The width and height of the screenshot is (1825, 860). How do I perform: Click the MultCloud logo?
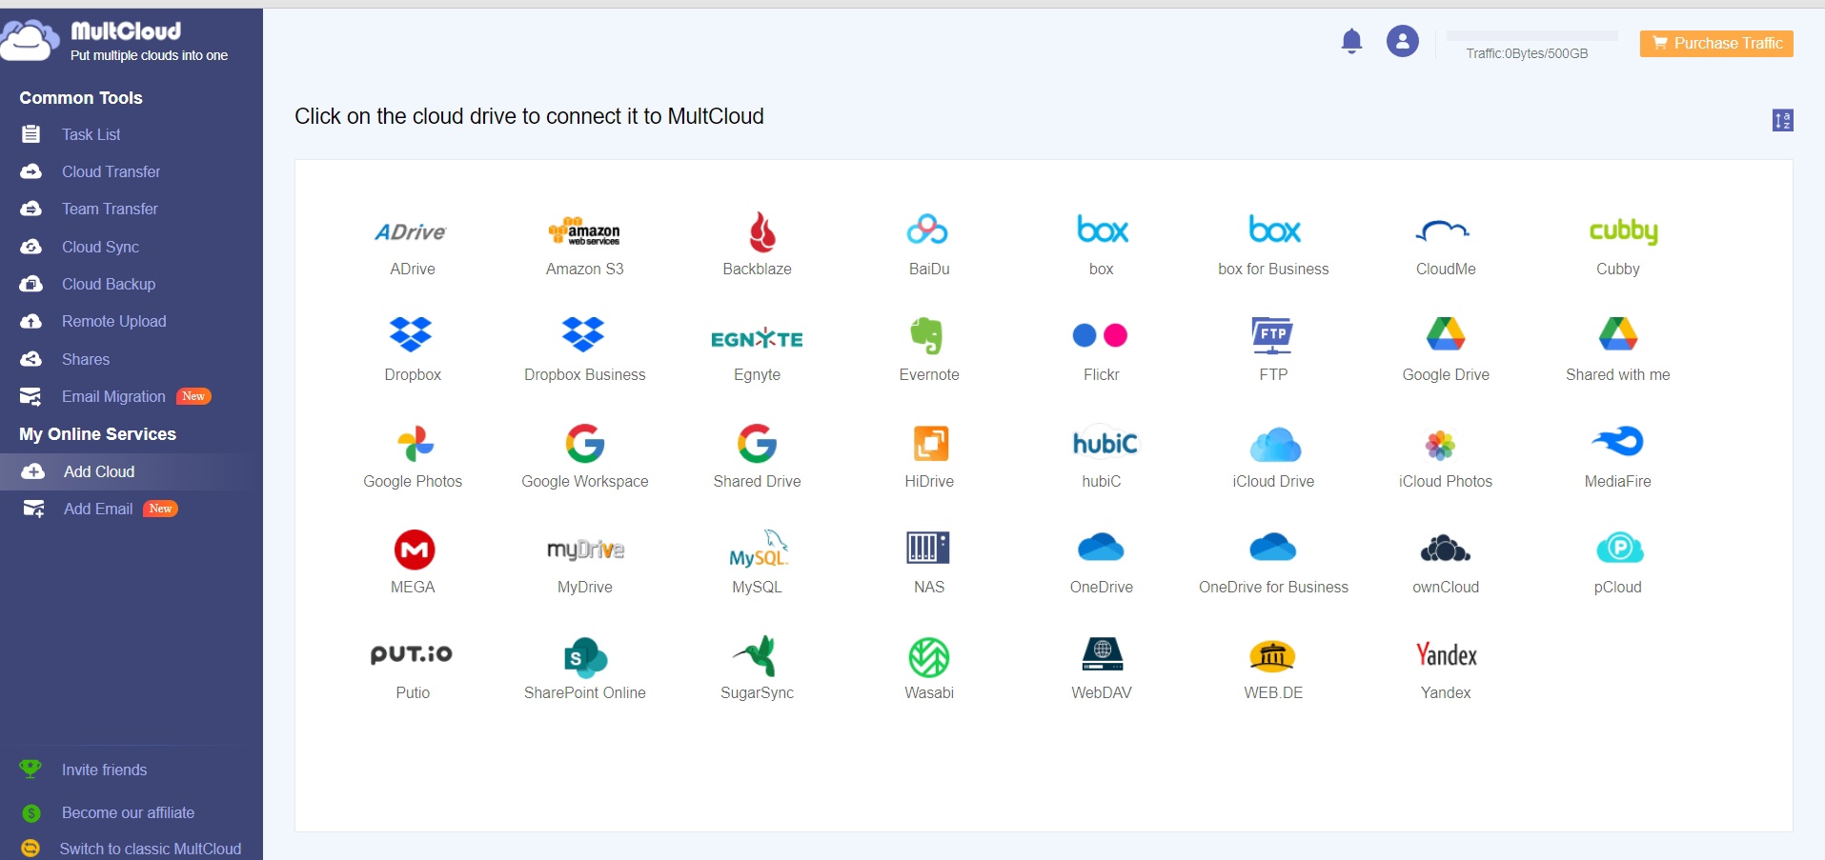(114, 42)
